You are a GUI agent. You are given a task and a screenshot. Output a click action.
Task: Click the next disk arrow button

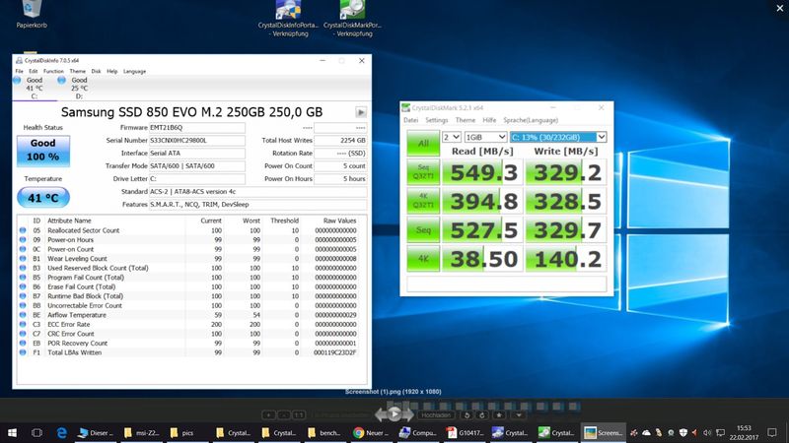coord(361,112)
